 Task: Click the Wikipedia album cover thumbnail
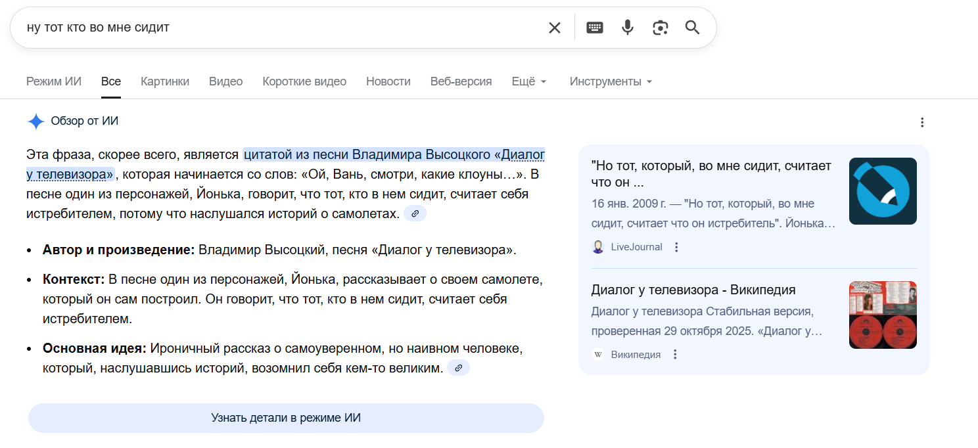click(x=883, y=315)
